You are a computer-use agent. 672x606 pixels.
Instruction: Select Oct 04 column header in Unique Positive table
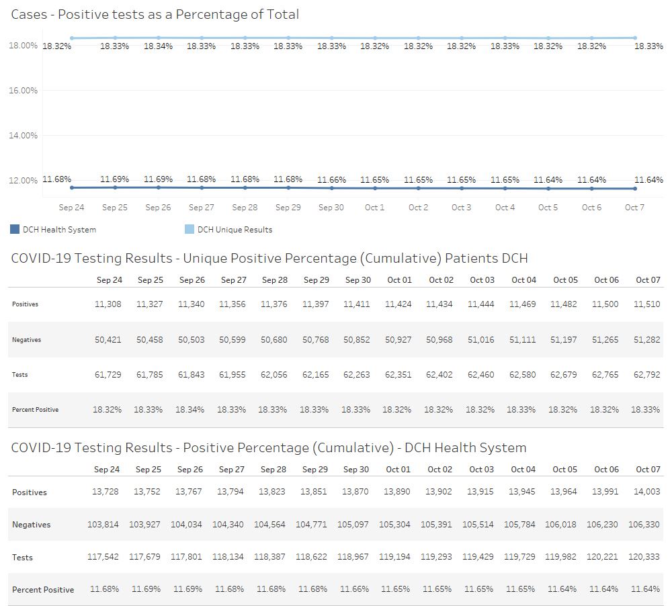pyautogui.click(x=523, y=280)
